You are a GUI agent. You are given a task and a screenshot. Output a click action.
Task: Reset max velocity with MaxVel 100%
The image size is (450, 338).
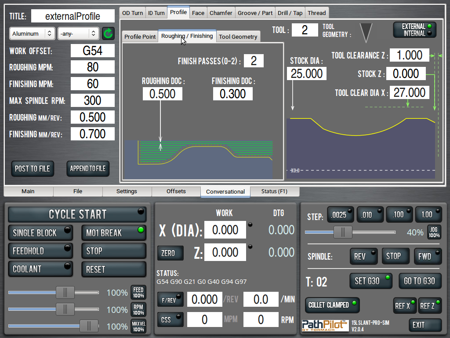coord(138,327)
